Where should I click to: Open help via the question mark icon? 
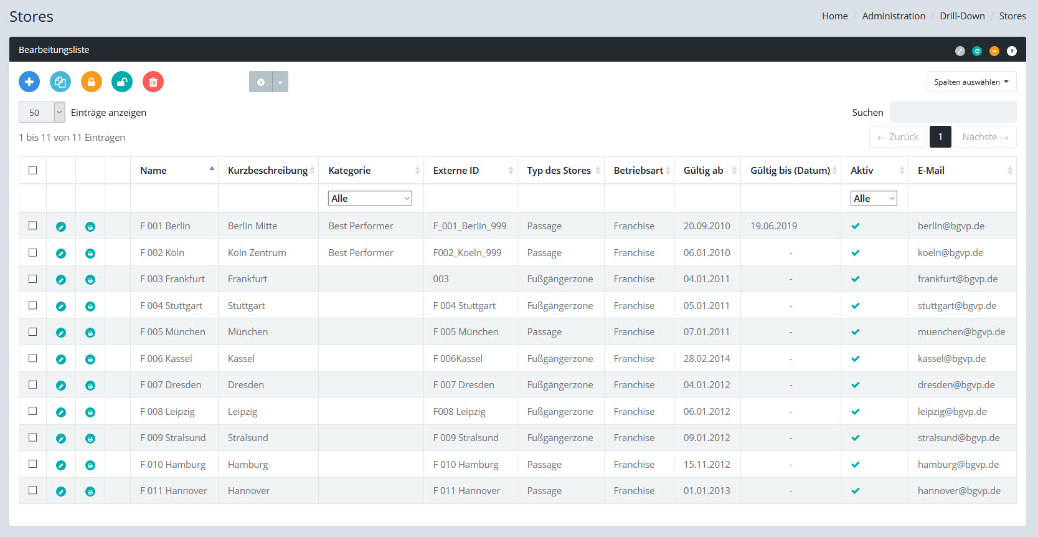[x=1012, y=51]
